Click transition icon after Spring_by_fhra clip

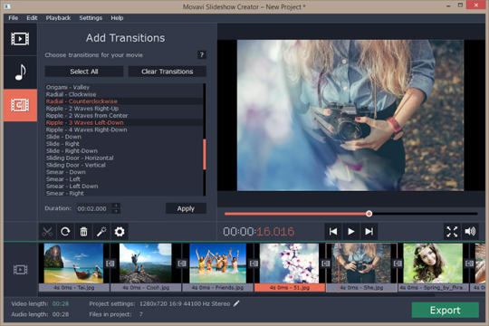(469, 264)
